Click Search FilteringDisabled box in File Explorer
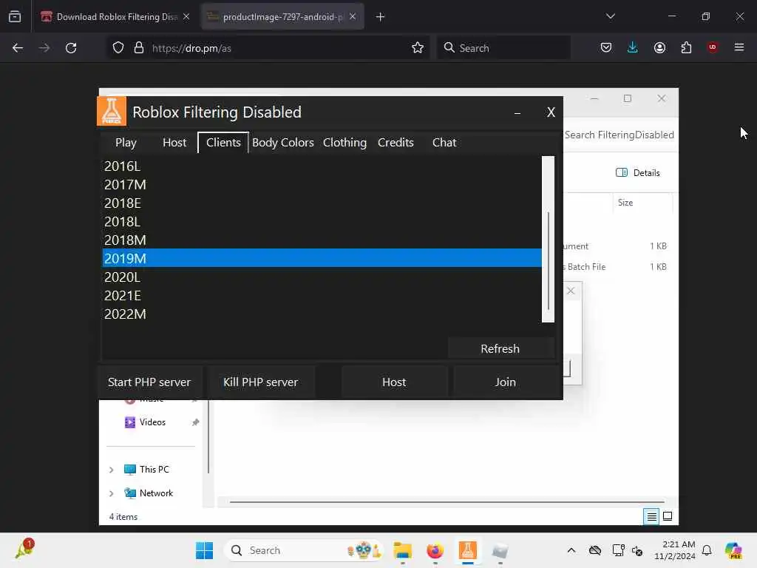 [620, 135]
